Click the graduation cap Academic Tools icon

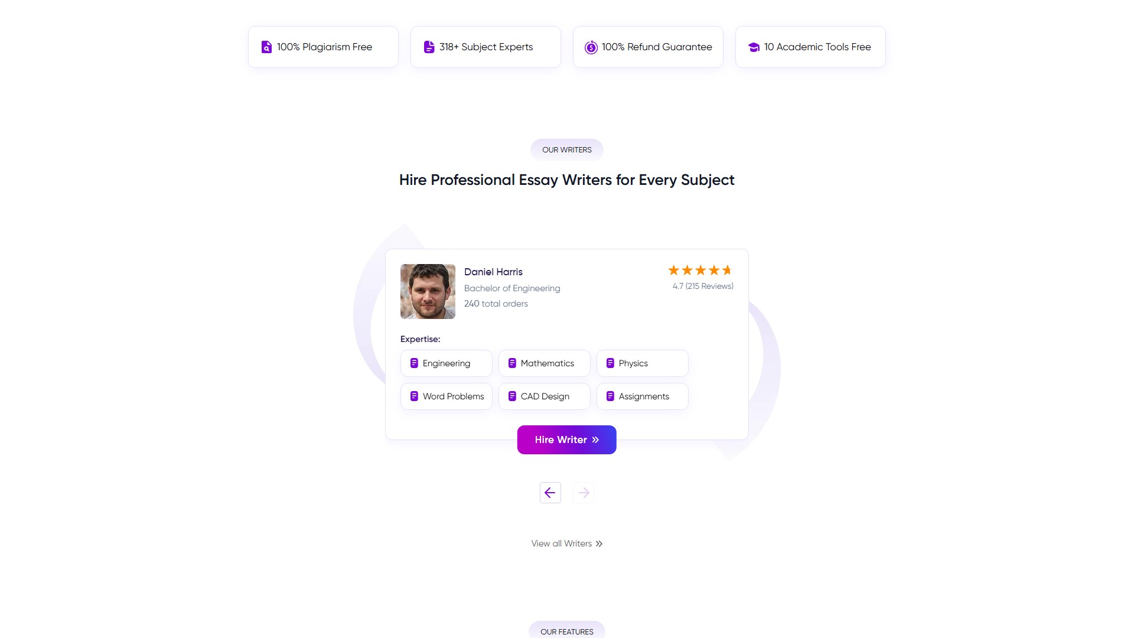pos(754,47)
